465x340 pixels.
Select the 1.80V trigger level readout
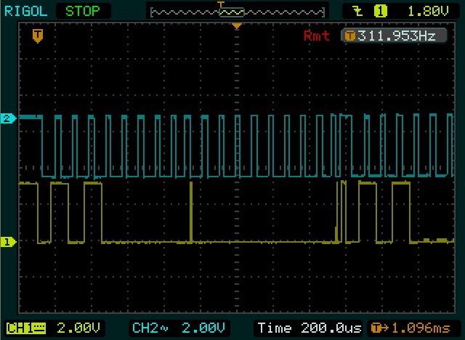click(423, 11)
